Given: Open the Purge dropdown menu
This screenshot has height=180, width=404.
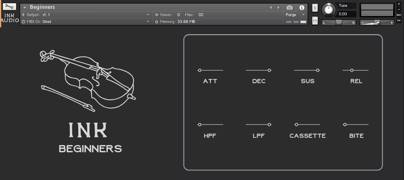Looking at the screenshot, I should (295, 15).
